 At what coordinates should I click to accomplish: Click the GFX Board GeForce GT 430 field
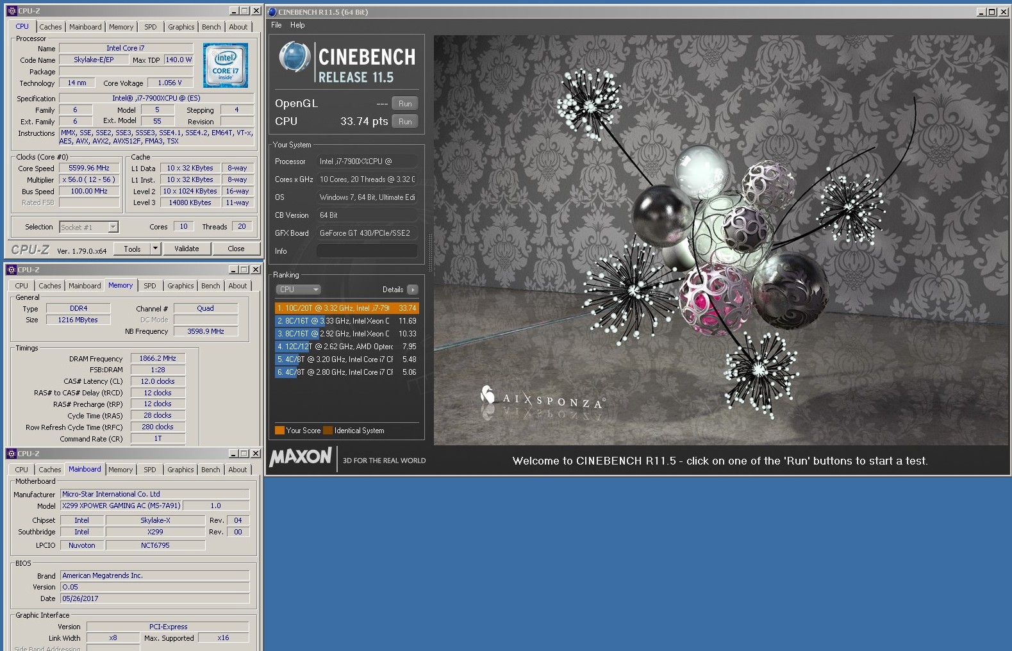coord(367,233)
